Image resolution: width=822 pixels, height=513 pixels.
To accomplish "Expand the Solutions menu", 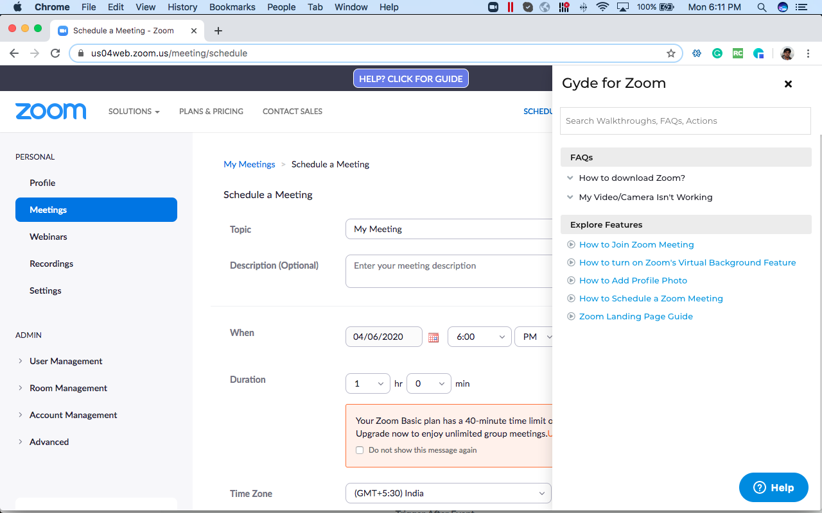I will click(134, 111).
